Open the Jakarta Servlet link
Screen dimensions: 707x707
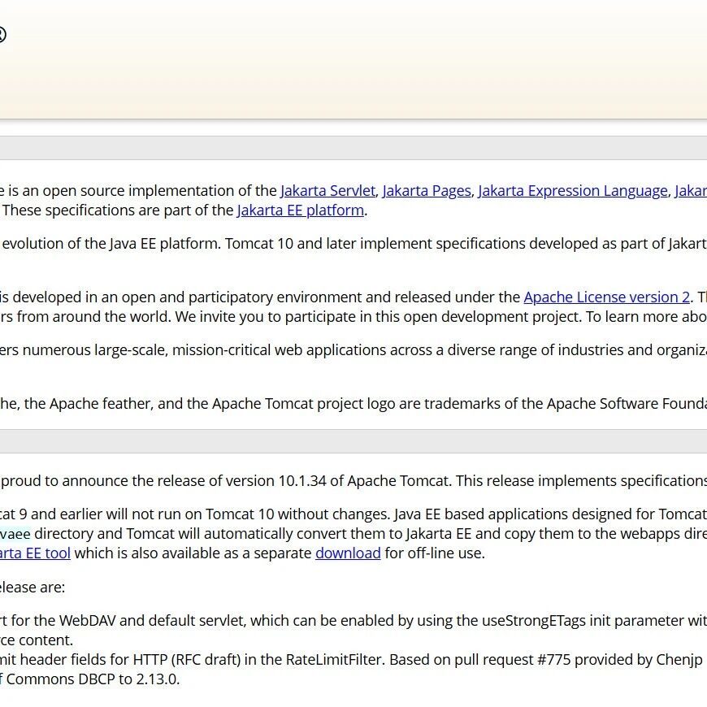click(x=327, y=191)
